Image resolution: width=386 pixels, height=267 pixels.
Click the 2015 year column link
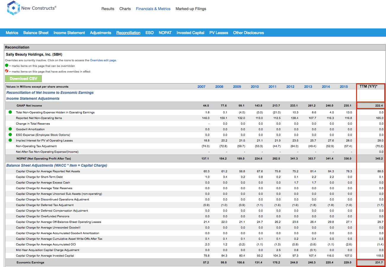(344, 87)
